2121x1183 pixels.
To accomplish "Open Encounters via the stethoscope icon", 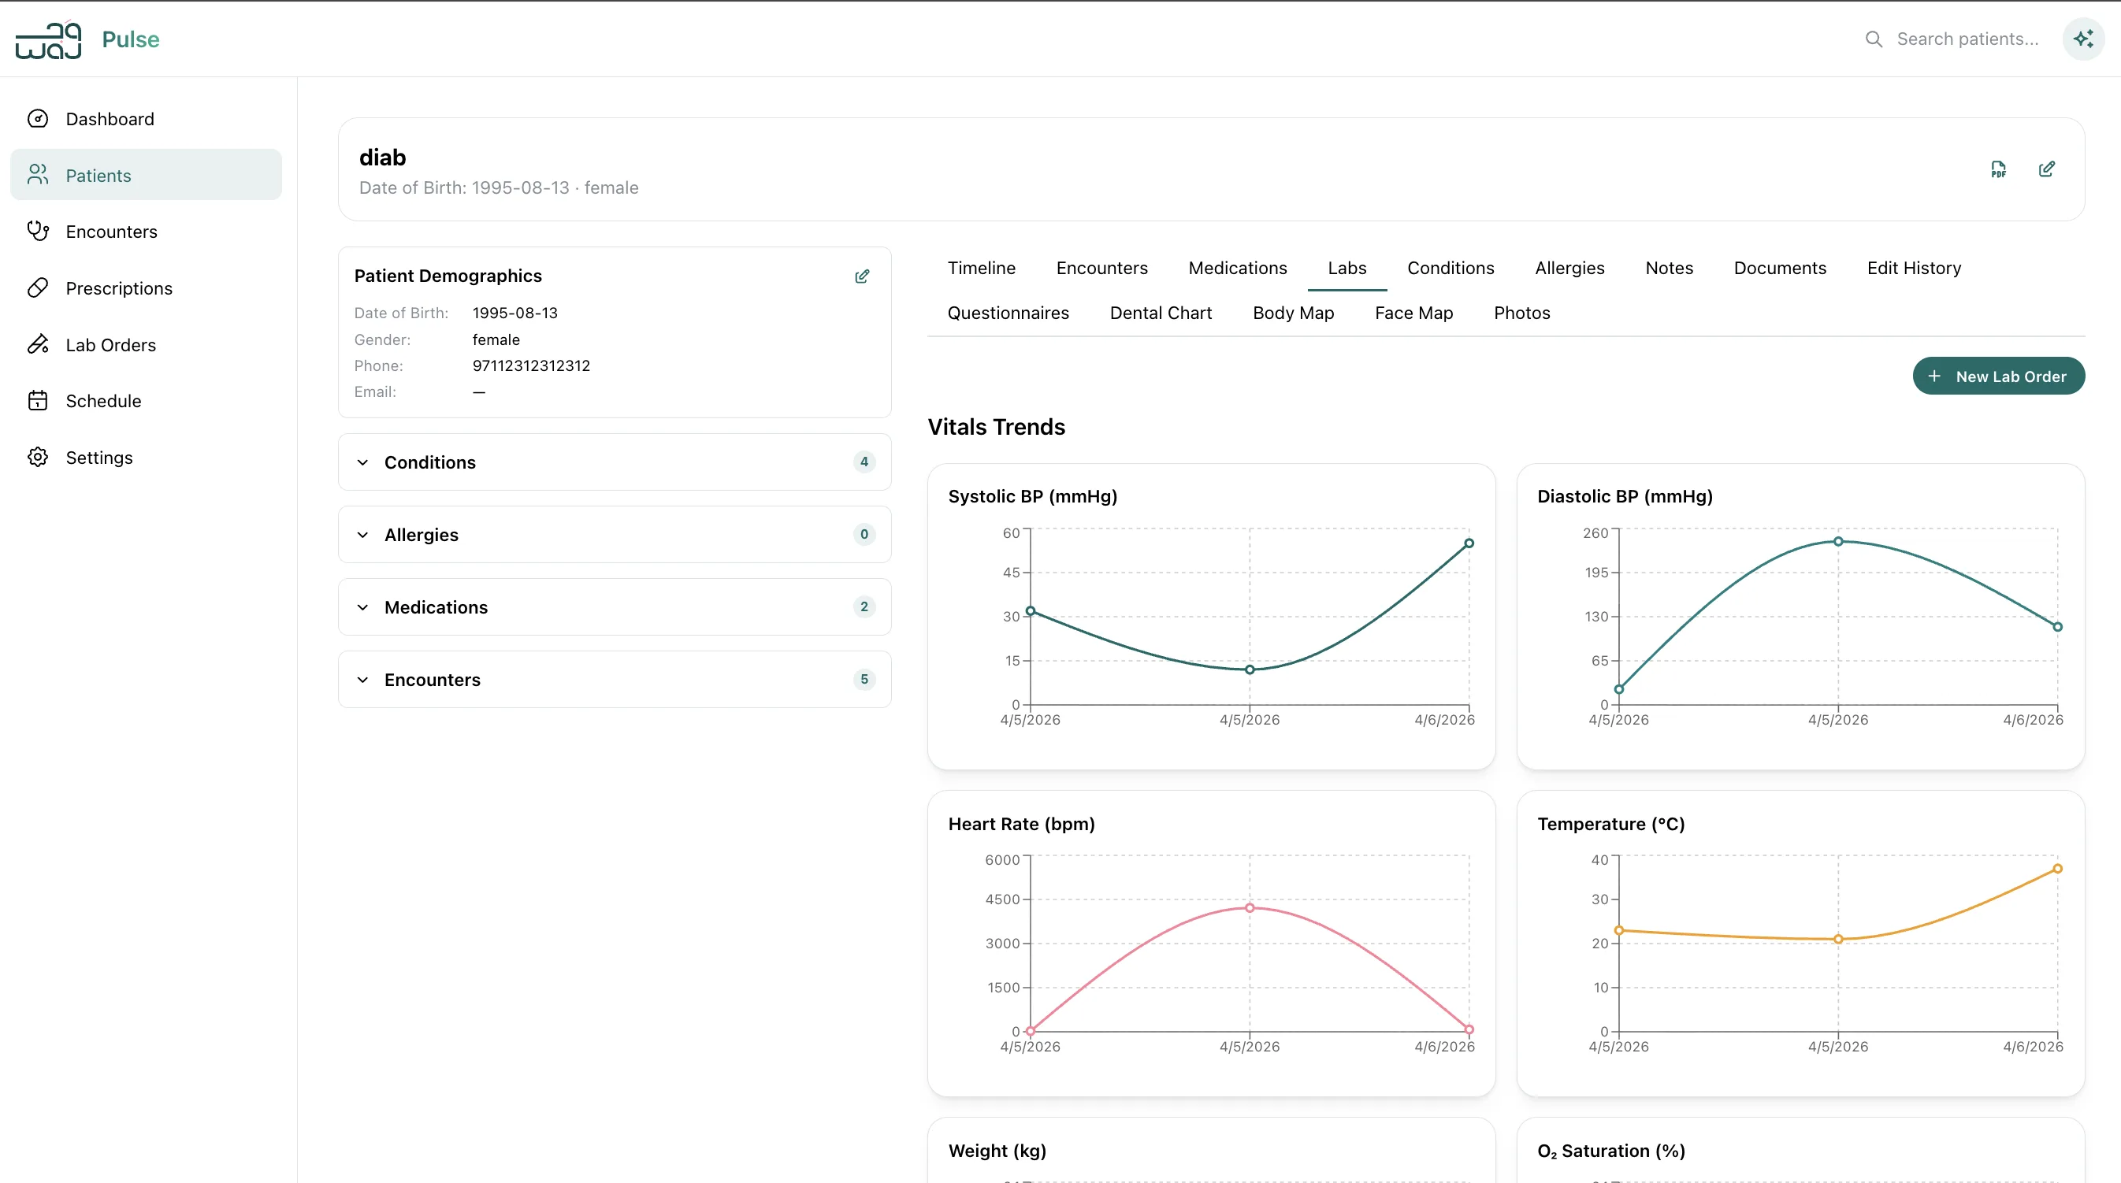I will click(x=38, y=232).
